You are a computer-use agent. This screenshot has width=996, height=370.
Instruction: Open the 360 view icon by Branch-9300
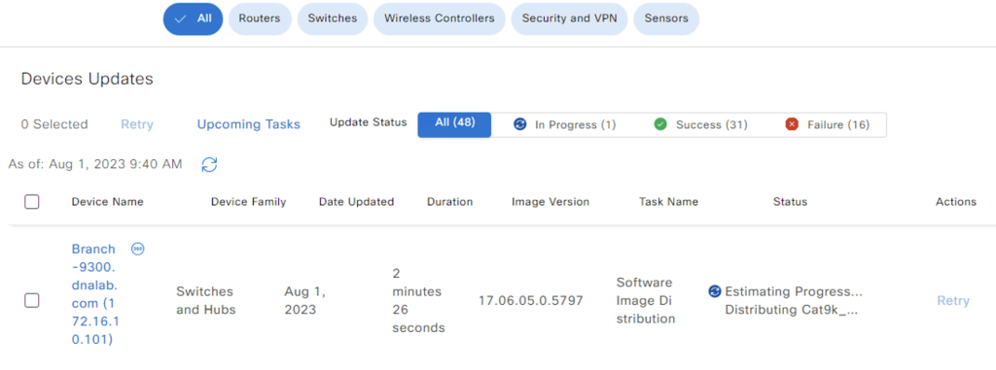click(x=138, y=249)
